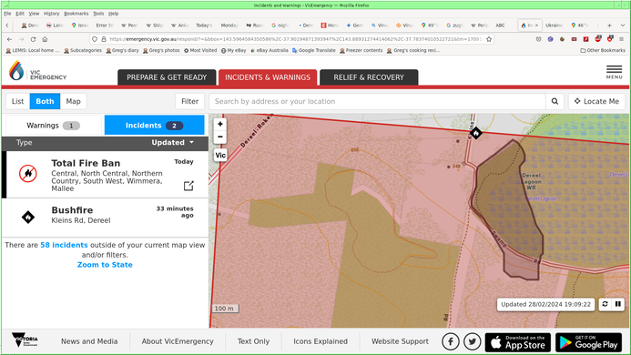Image resolution: width=631 pixels, height=355 pixels.
Task: Click the Total Fire Ban prohibition icon
Action: click(27, 174)
